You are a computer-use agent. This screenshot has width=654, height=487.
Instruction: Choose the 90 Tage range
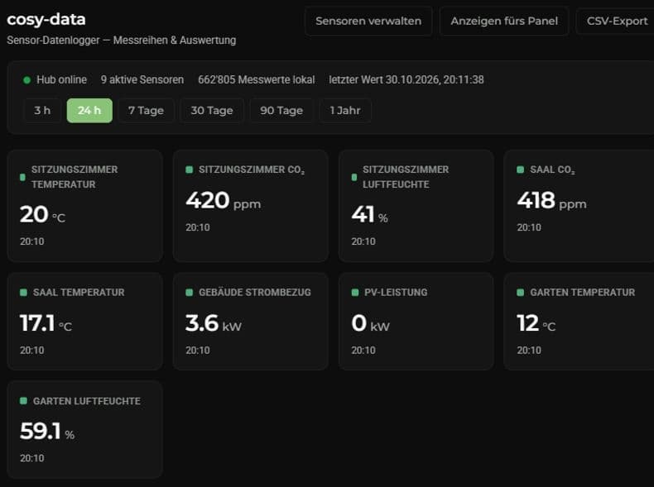tap(281, 111)
